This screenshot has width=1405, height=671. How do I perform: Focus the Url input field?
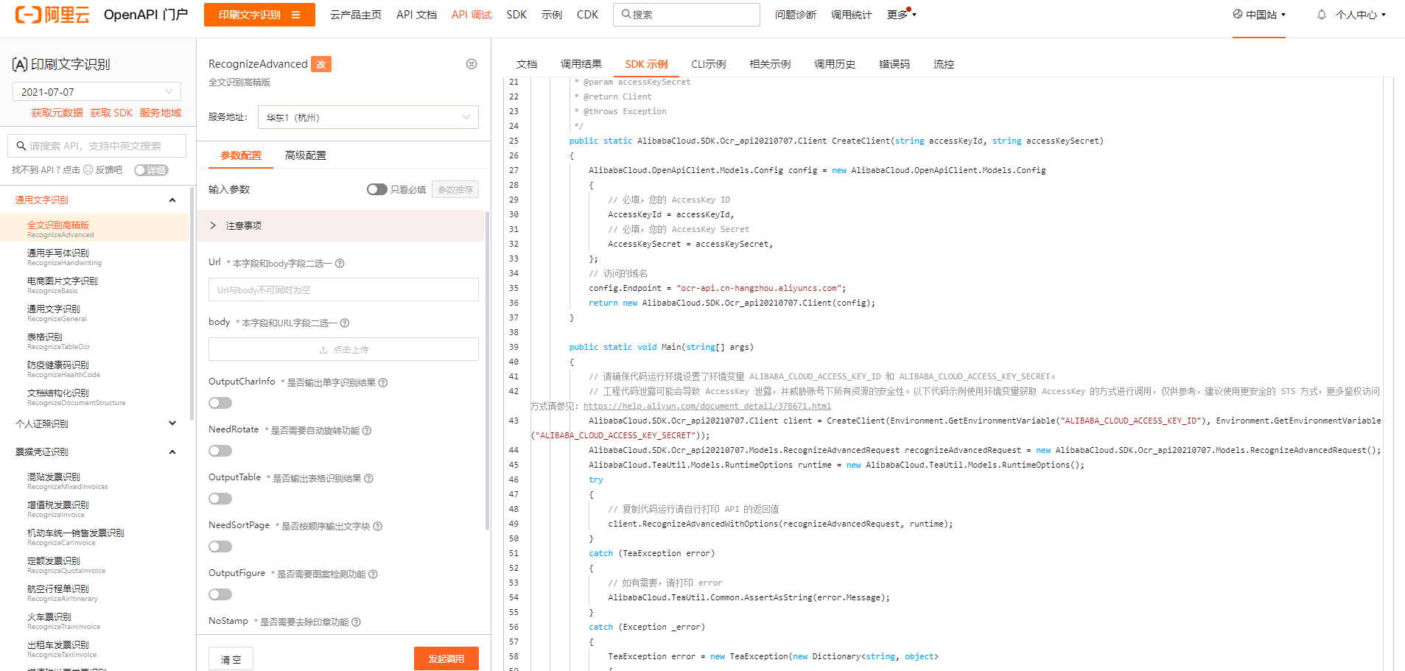pos(343,289)
